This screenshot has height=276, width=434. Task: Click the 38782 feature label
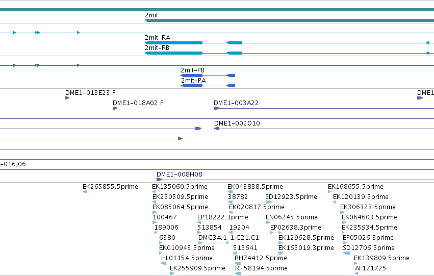[x=238, y=197]
